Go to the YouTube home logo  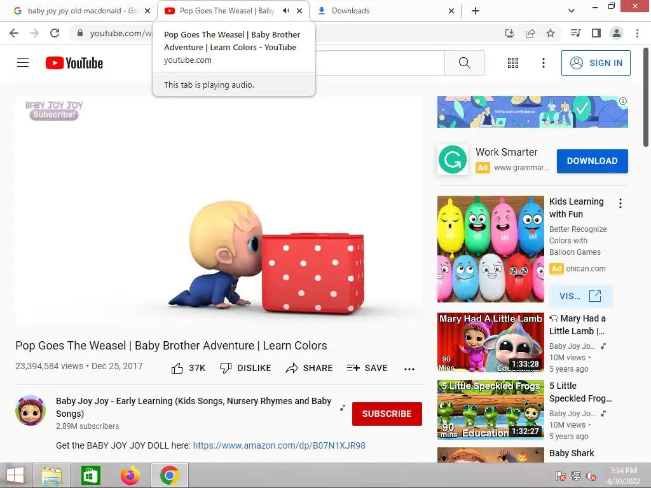tap(74, 63)
